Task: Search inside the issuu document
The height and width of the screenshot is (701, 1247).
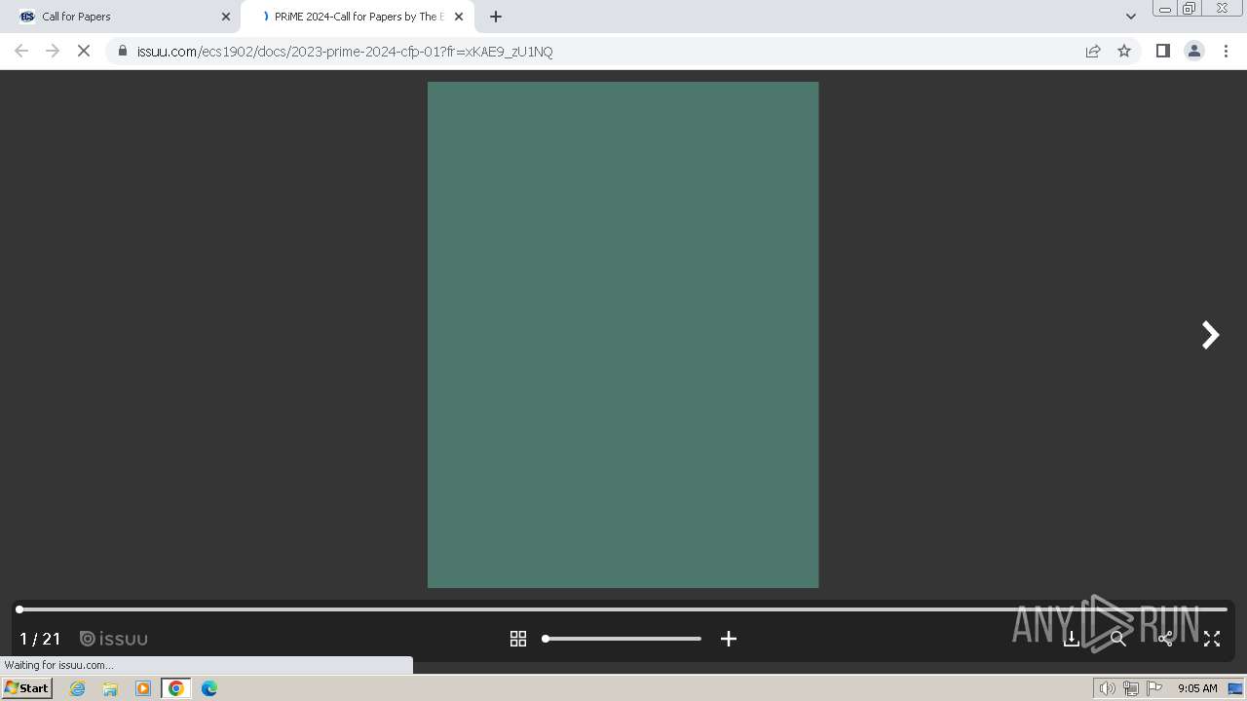Action: click(x=1118, y=639)
